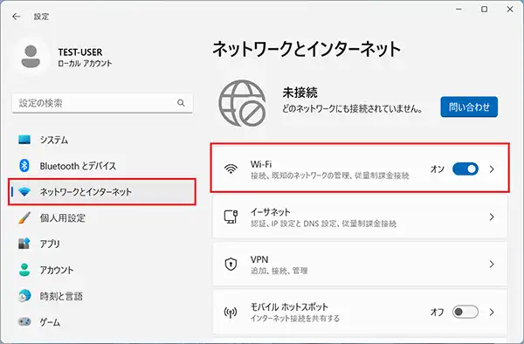524x344 pixels.
Task: Click the disconnected globe status icon
Action: tap(243, 103)
